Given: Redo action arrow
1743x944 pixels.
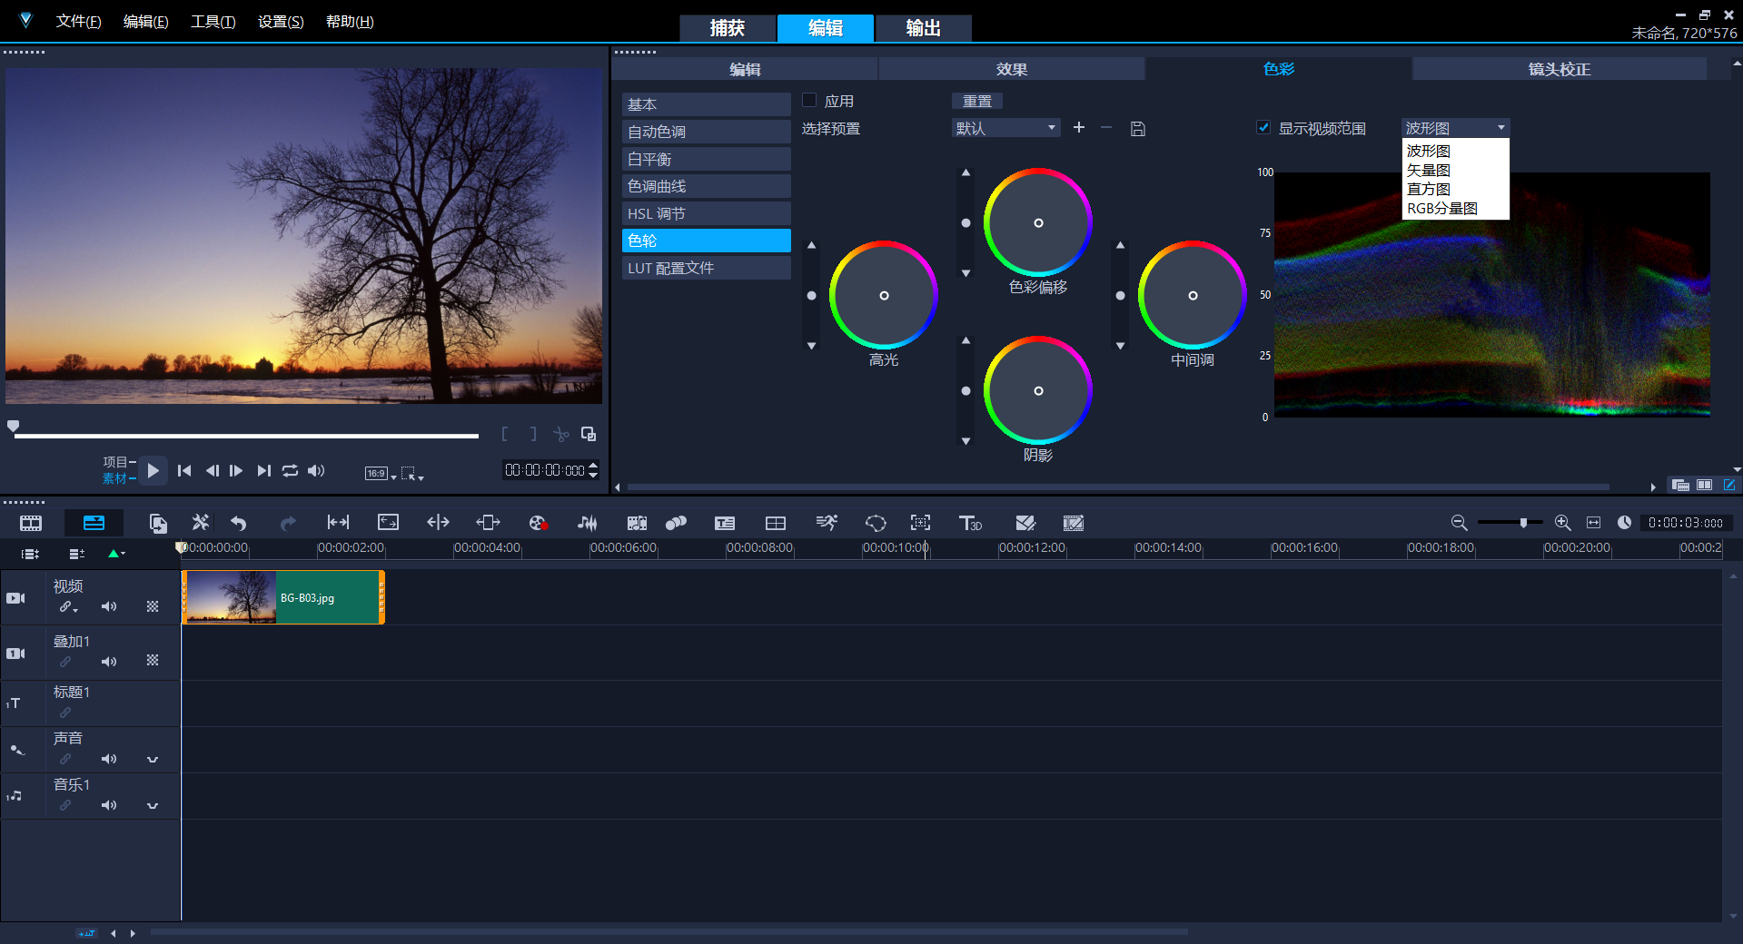Looking at the screenshot, I should (x=288, y=523).
